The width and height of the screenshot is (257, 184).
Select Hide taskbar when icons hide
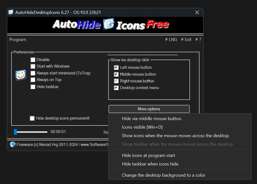[180, 164]
